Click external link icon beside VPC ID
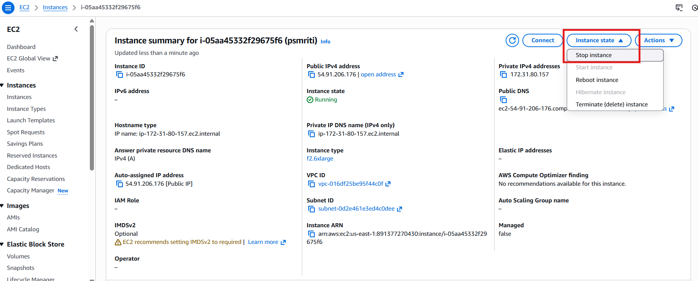Image resolution: width=698 pixels, height=281 pixels. pyautogui.click(x=388, y=184)
